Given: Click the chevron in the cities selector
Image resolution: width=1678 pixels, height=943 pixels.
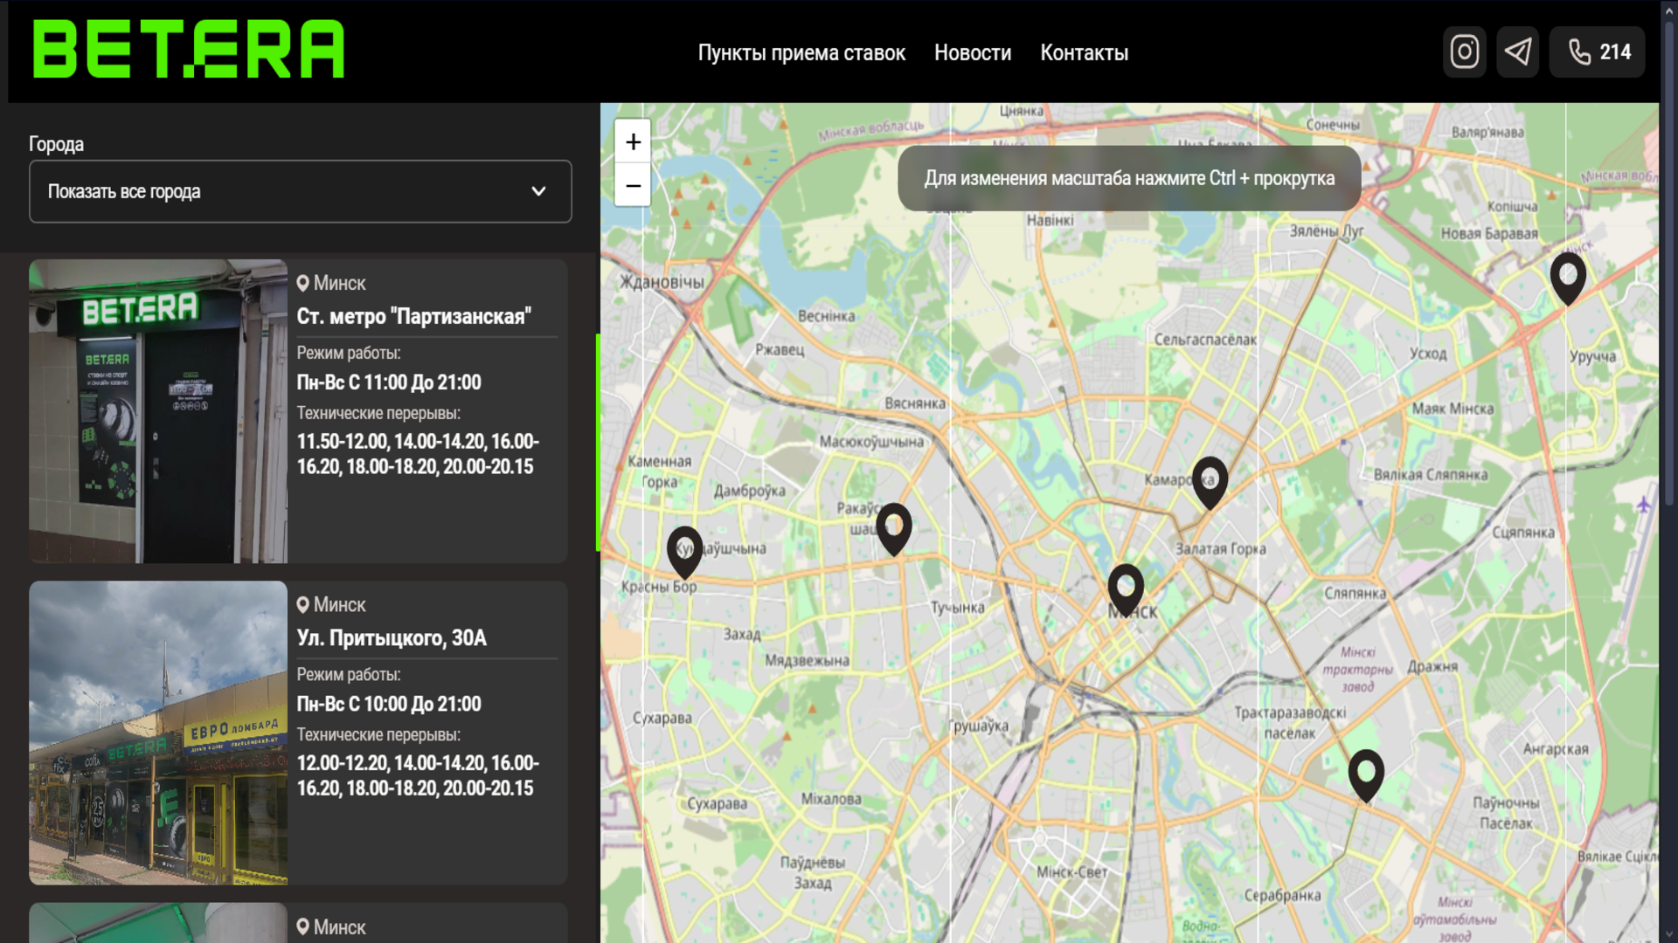Looking at the screenshot, I should 539,191.
